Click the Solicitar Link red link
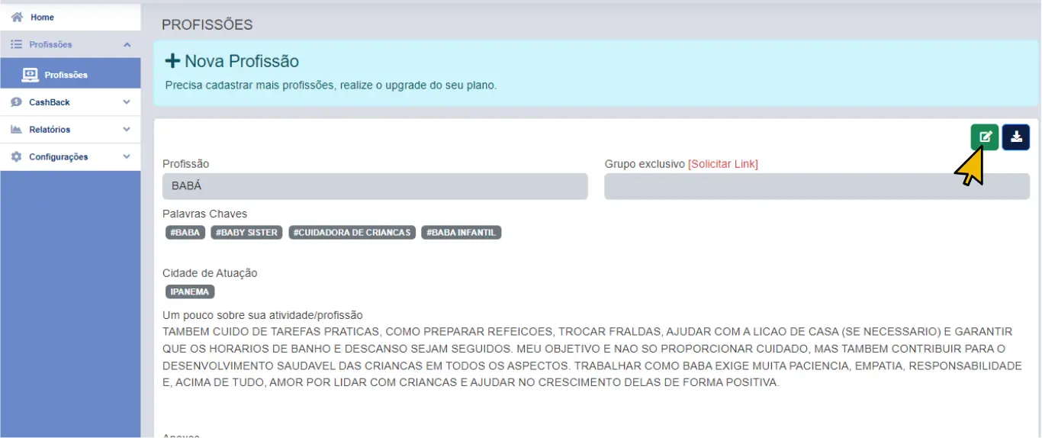The height and width of the screenshot is (438, 1042). 723,164
